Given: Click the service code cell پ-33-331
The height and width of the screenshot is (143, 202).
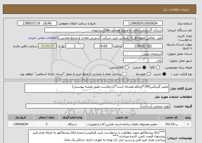Looking at the screenshot, I should (171, 124).
